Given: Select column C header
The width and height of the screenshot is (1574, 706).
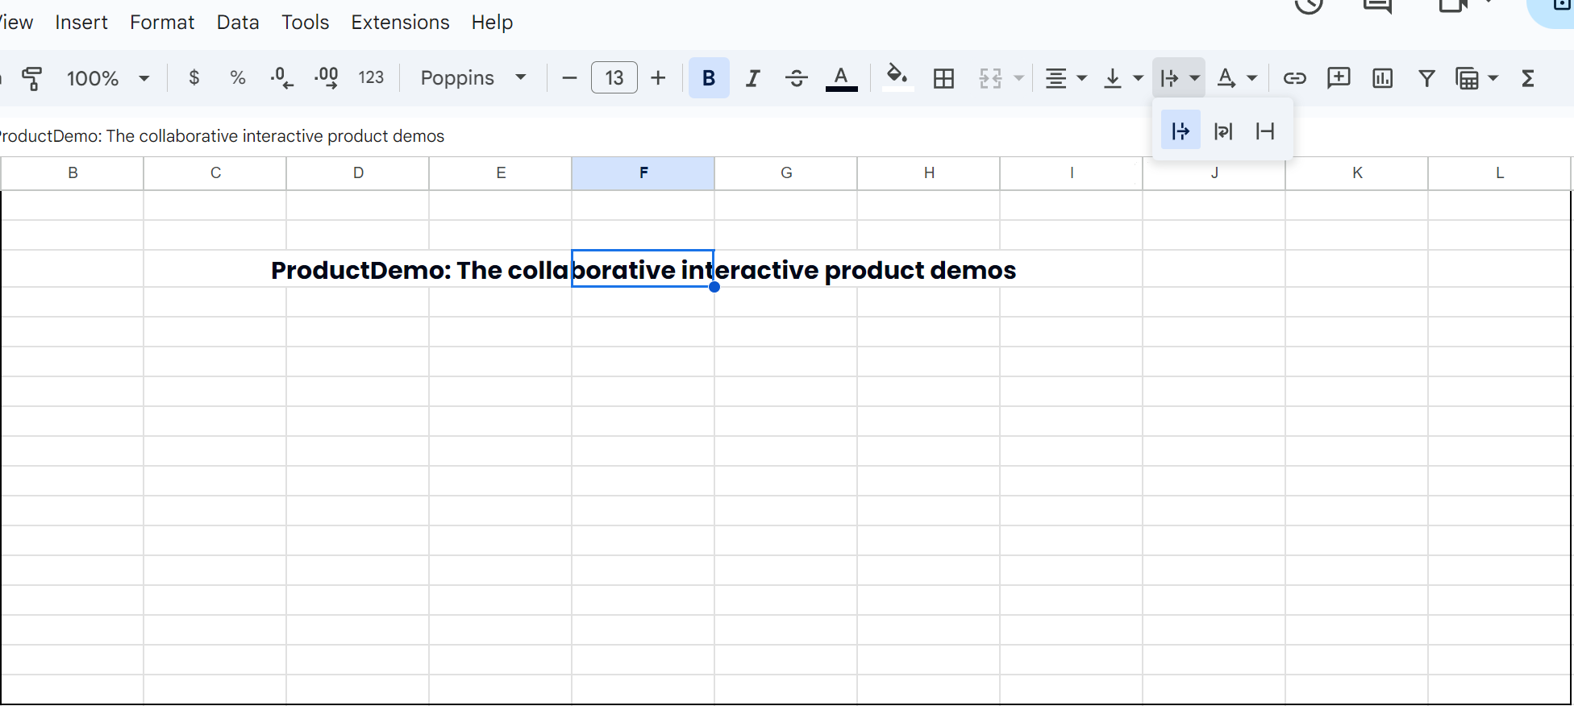Looking at the screenshot, I should (x=215, y=173).
